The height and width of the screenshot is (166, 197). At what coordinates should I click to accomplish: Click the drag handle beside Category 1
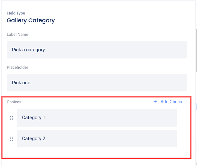(12, 118)
